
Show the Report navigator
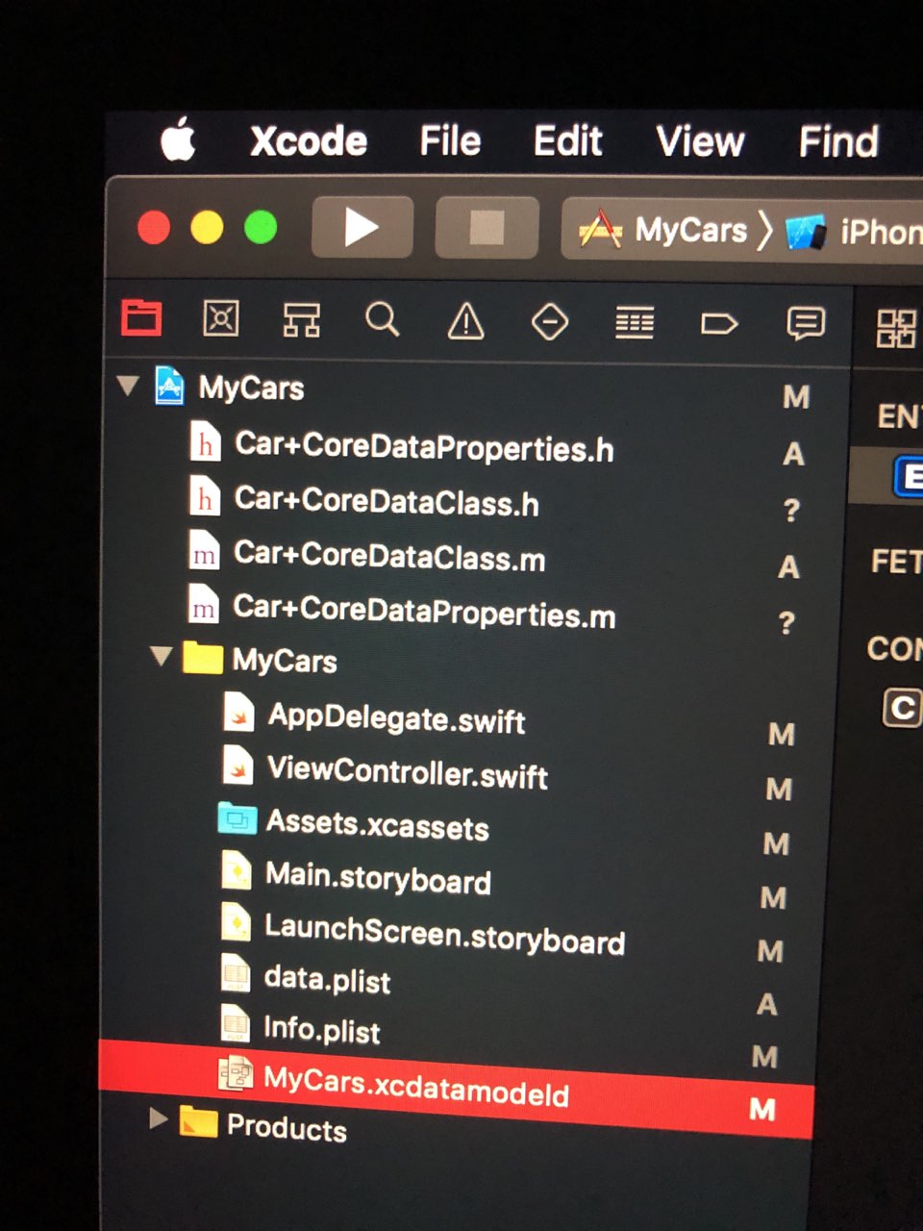806,324
